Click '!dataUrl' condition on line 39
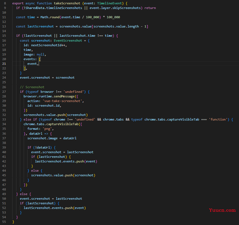The image size is (239, 225). coord(42,147)
